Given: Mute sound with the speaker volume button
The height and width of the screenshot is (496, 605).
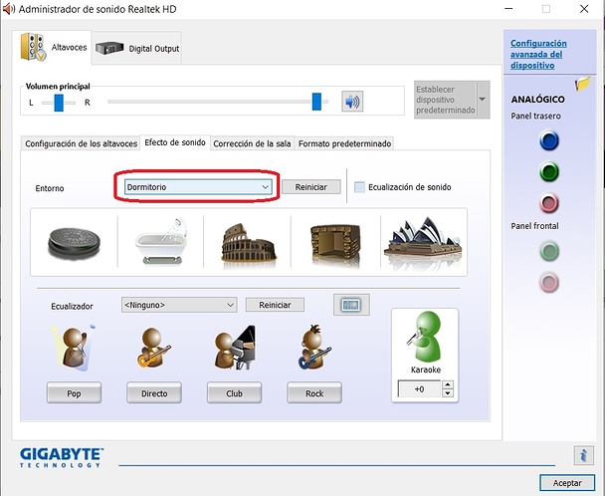Looking at the screenshot, I should click(352, 102).
